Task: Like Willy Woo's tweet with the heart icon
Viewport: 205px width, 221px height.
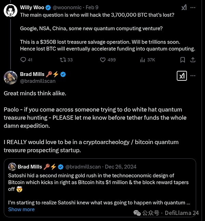Action: [103, 60]
